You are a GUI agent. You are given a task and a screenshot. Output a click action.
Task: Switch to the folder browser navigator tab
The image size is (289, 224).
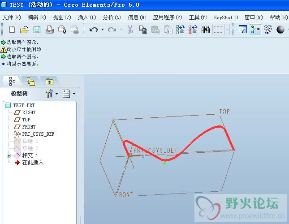(31, 82)
